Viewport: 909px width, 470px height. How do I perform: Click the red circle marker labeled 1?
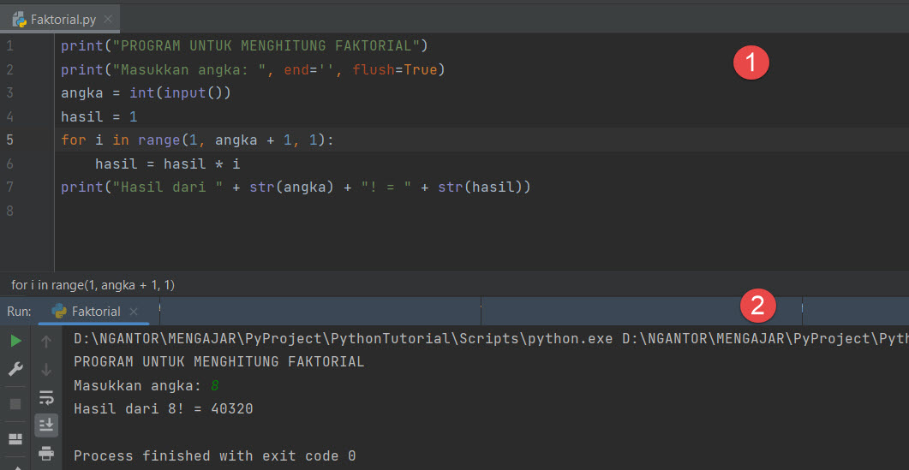pyautogui.click(x=751, y=62)
